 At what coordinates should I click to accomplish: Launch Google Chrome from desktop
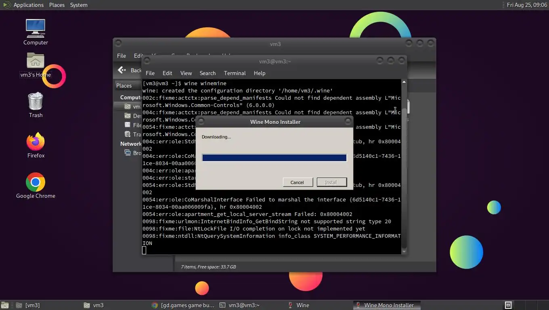[36, 186]
